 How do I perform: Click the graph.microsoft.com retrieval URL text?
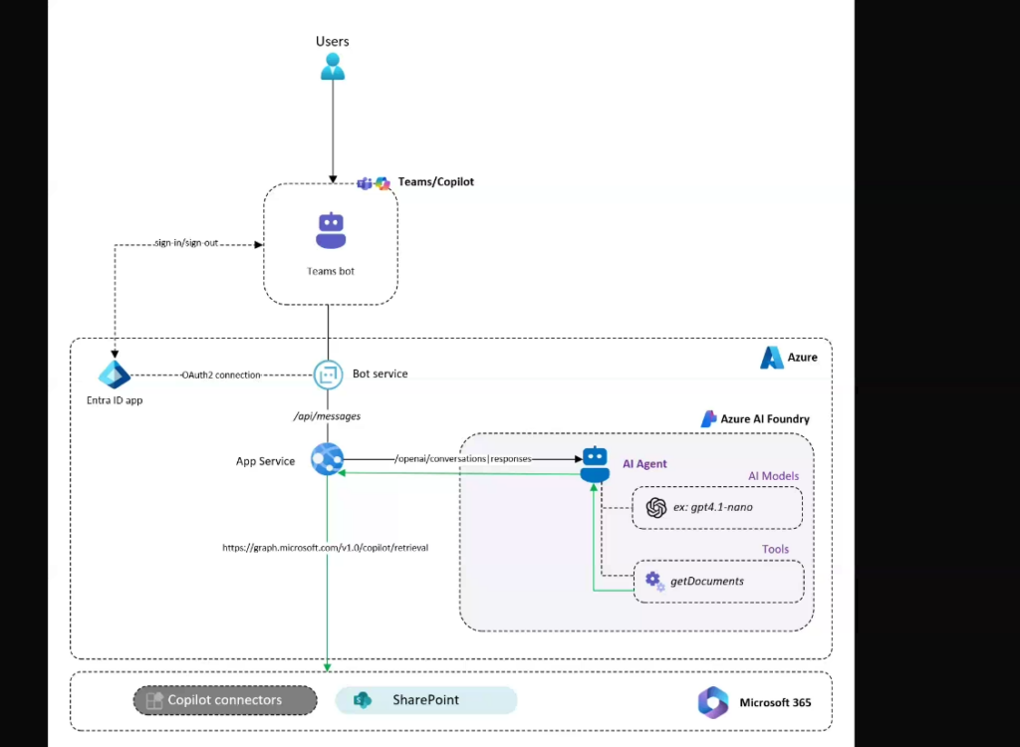pos(326,548)
